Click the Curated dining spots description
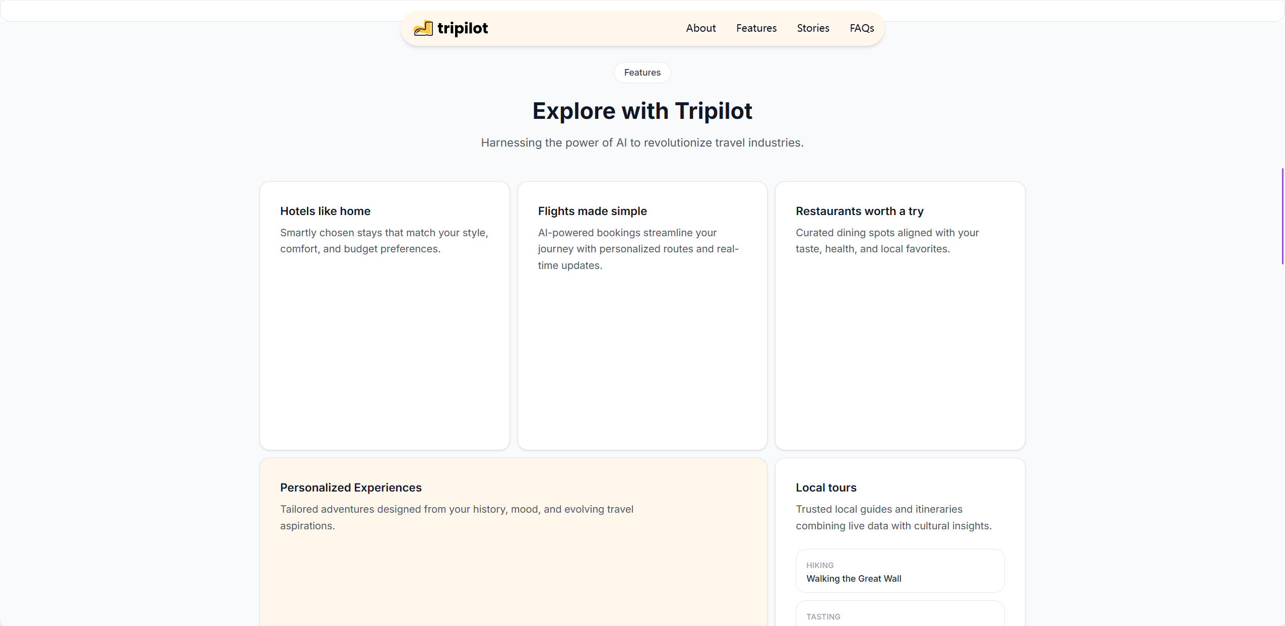This screenshot has width=1285, height=626. click(887, 241)
